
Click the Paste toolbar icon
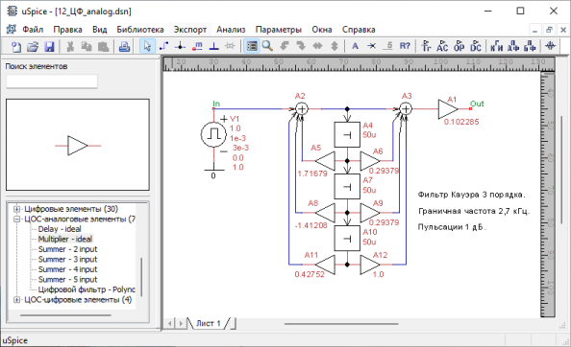104,46
